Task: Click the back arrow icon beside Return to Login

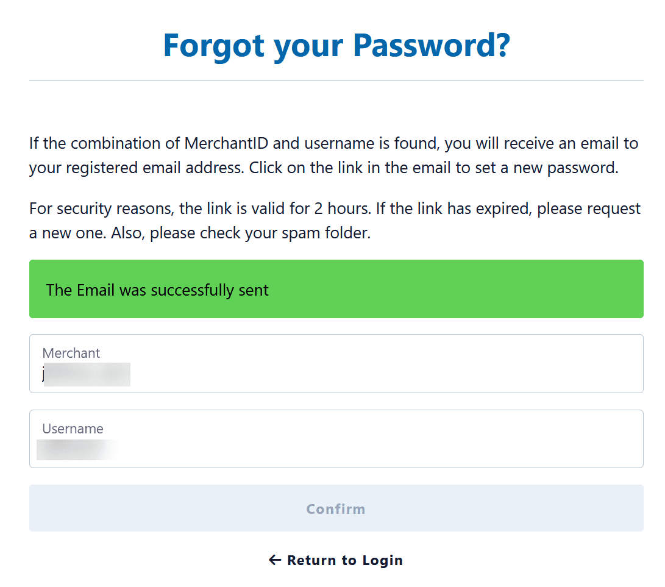Action: (275, 560)
